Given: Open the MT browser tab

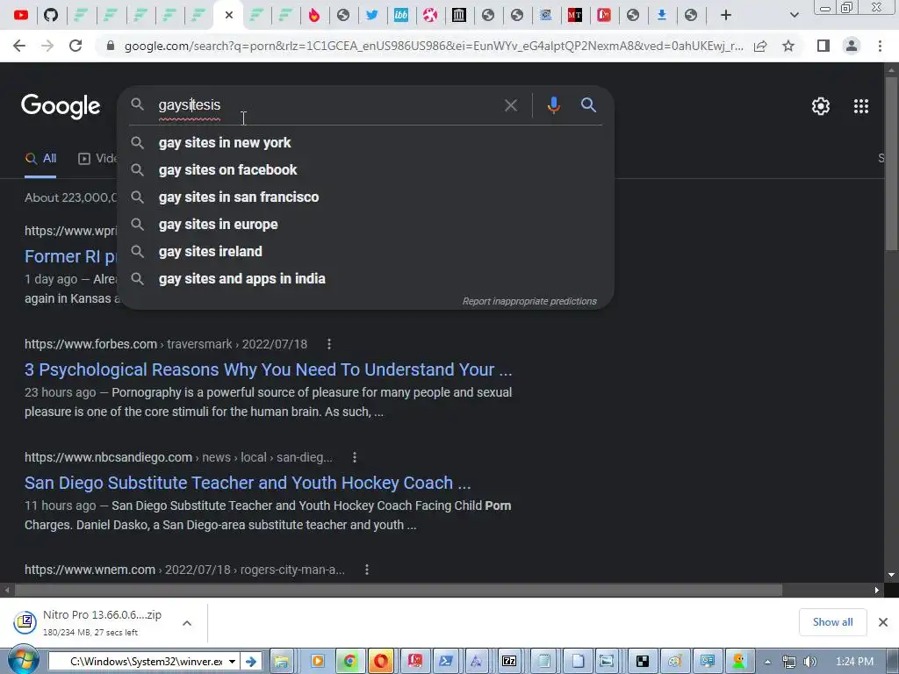Looking at the screenshot, I should [x=574, y=15].
